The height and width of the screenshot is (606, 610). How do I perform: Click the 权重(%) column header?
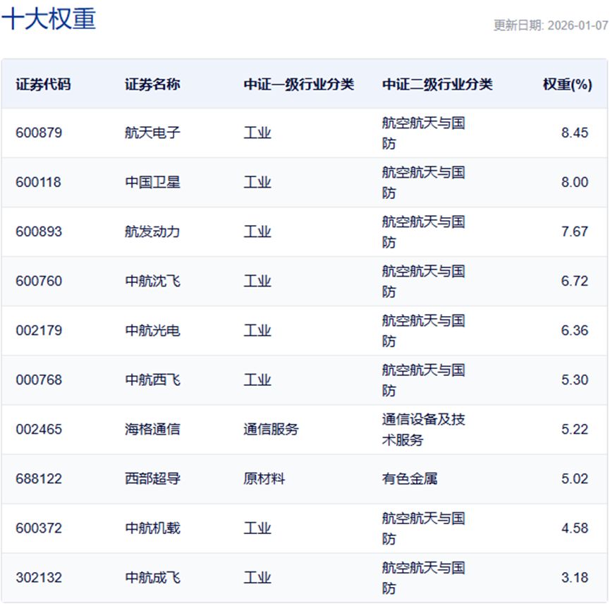566,85
